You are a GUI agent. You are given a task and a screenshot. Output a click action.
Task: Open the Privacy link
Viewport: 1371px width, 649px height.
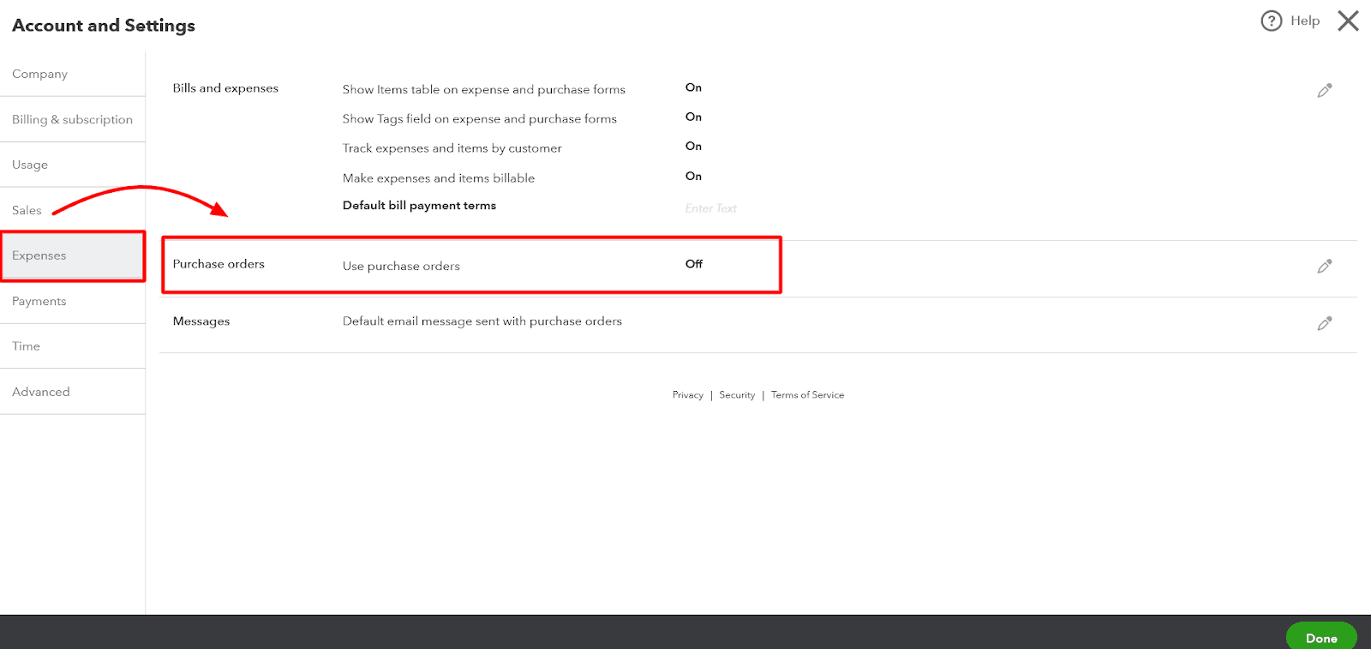click(688, 395)
